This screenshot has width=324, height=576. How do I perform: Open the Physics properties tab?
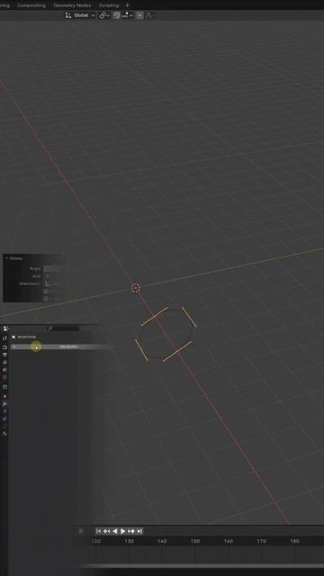tap(4, 411)
